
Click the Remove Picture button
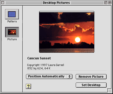tap(91, 77)
